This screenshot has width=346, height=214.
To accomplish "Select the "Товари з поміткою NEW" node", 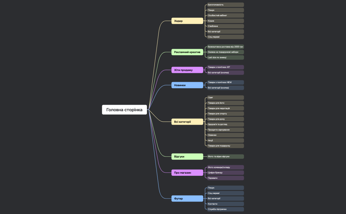I will click(225, 82).
